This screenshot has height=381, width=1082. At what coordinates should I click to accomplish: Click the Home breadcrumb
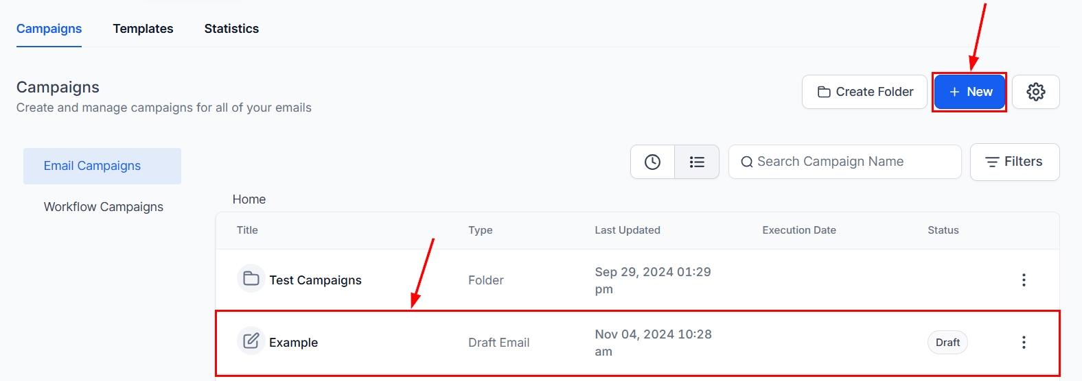tap(249, 199)
